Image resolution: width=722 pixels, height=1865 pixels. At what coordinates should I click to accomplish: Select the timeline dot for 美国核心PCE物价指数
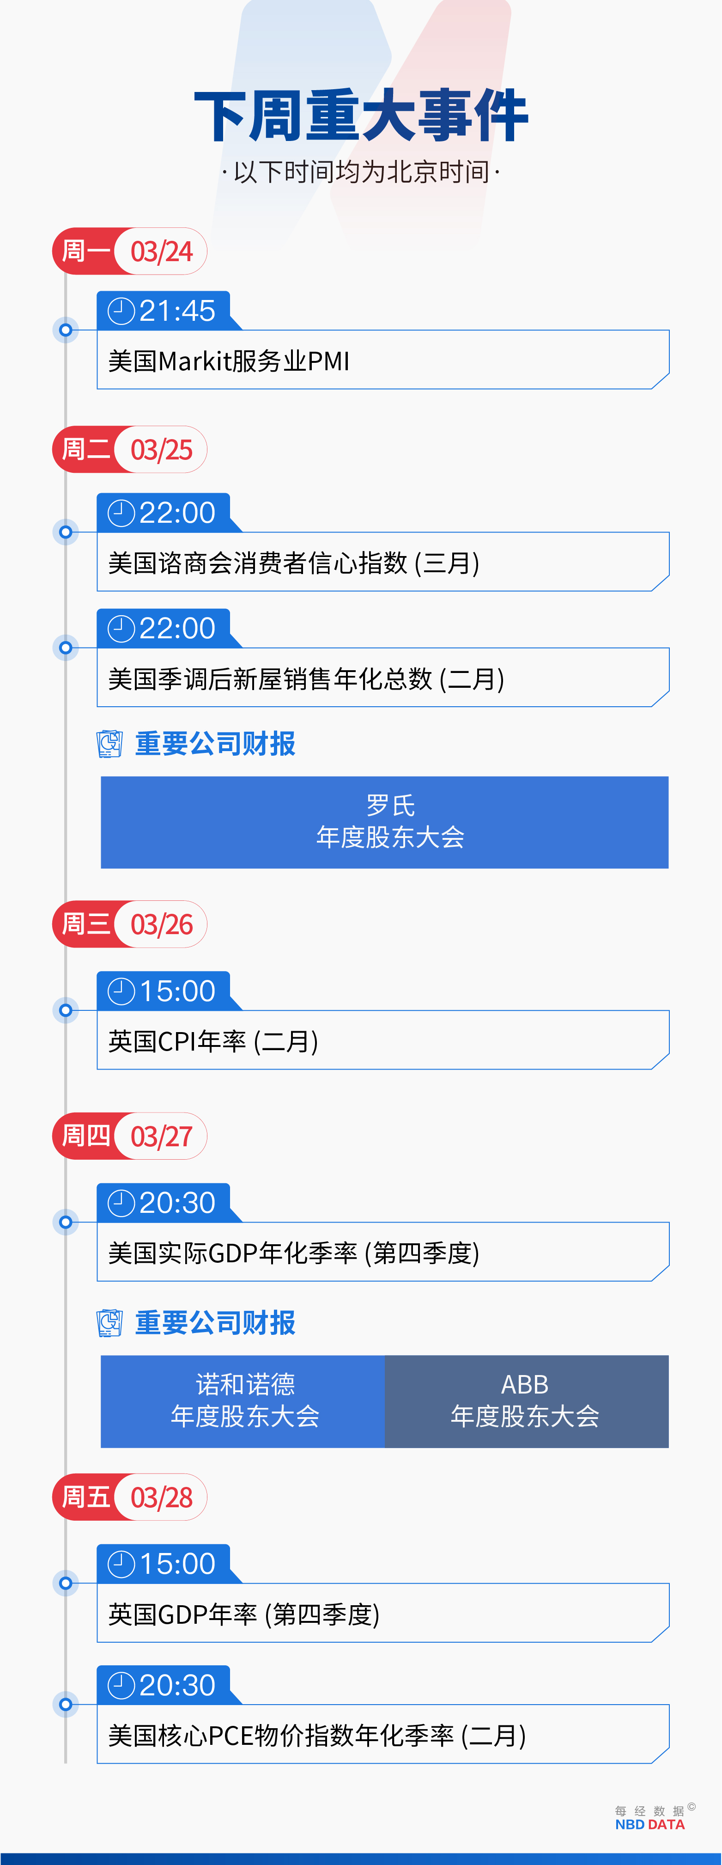[x=66, y=1704]
